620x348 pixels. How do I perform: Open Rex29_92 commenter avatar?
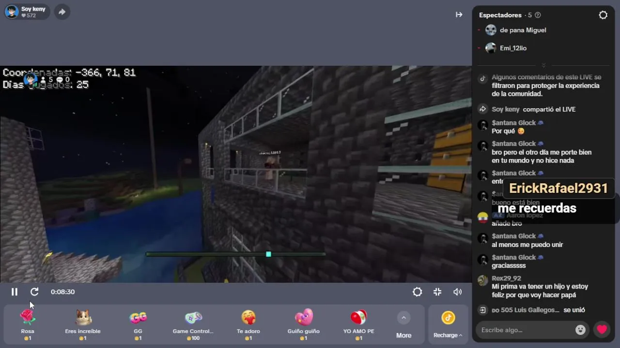tap(483, 281)
